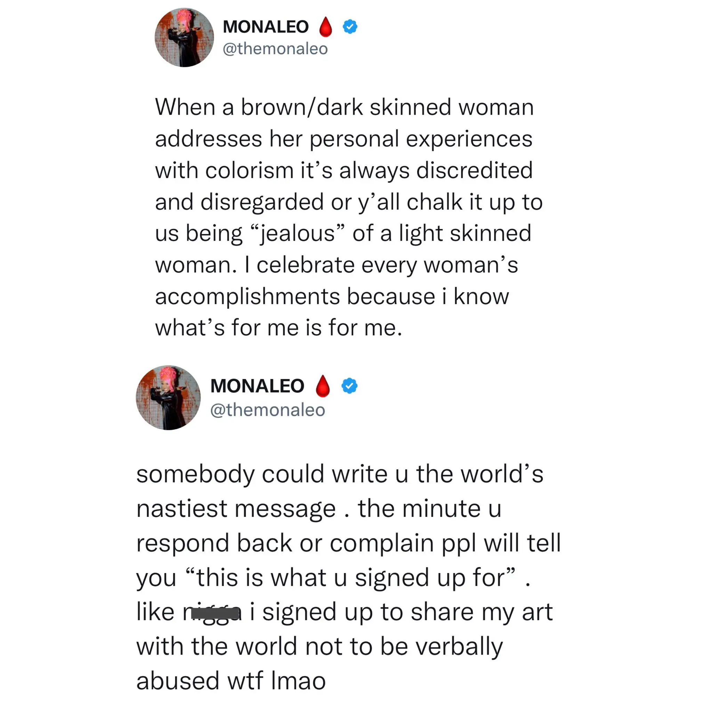
Task: Click the top tweet's profile picture
Action: [184, 37]
